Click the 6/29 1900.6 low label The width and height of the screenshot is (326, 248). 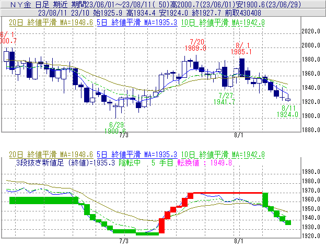(x=115, y=128)
